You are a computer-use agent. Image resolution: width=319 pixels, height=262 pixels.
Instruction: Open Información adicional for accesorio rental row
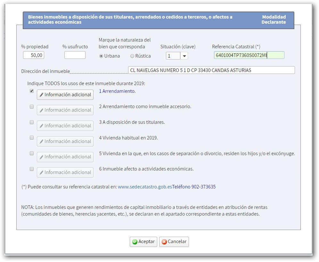[x=65, y=110]
